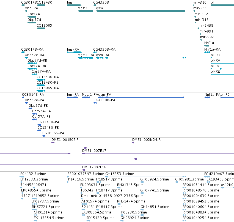
Task: Open the Obp57d-RB transcript label
Action: click(37, 61)
